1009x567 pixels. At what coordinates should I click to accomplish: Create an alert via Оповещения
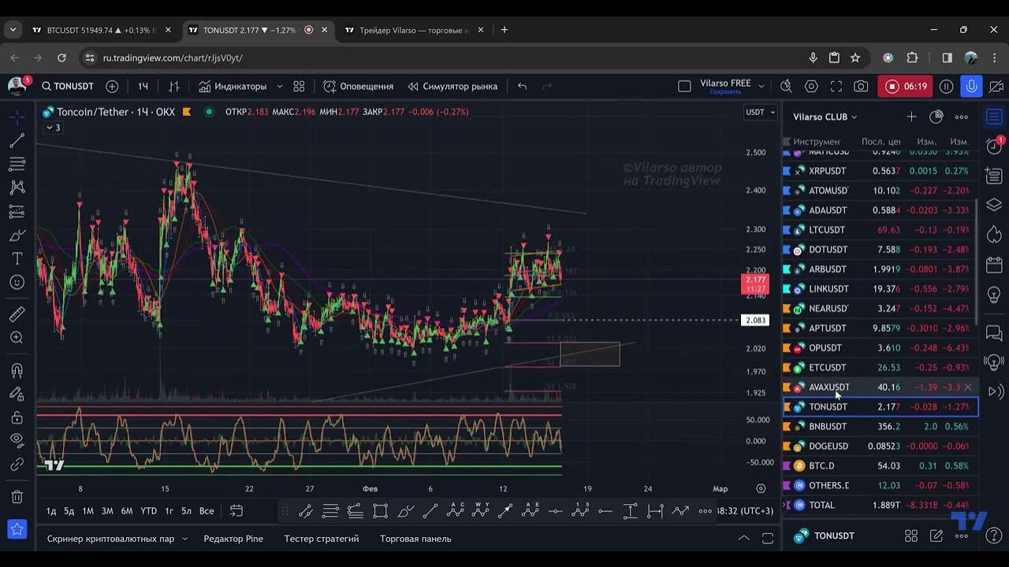coord(359,87)
